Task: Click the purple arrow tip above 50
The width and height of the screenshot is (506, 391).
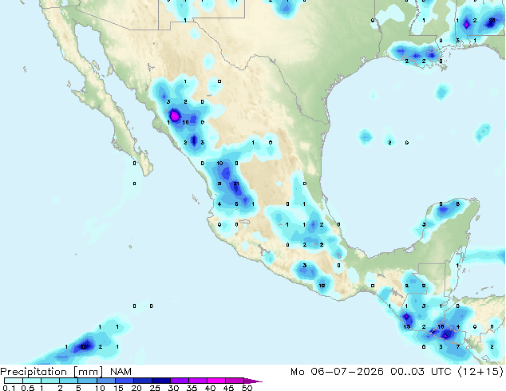Action: point(253,381)
